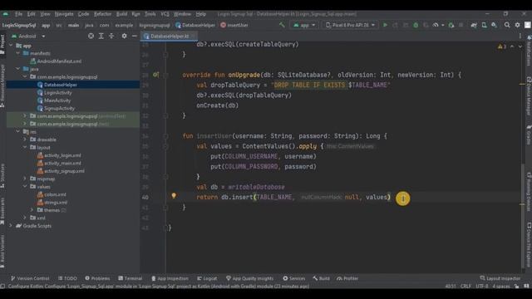
Task: Click the yellow intention lightbulb on line 40
Action: (174, 196)
